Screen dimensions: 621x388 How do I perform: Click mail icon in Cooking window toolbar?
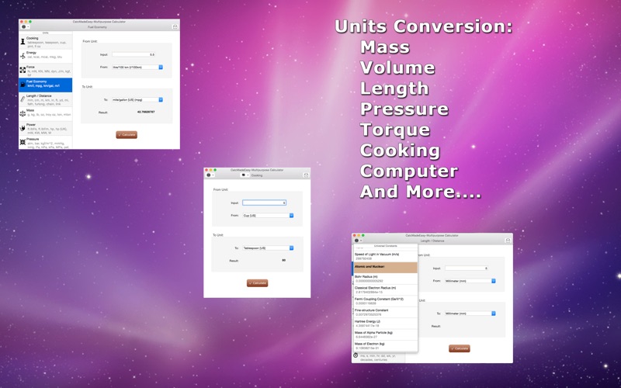pos(306,175)
